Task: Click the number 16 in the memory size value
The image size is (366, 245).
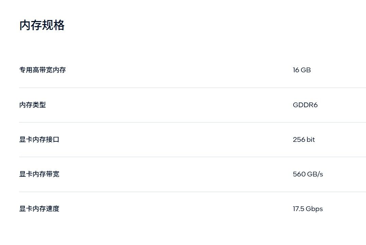Action: coord(296,70)
